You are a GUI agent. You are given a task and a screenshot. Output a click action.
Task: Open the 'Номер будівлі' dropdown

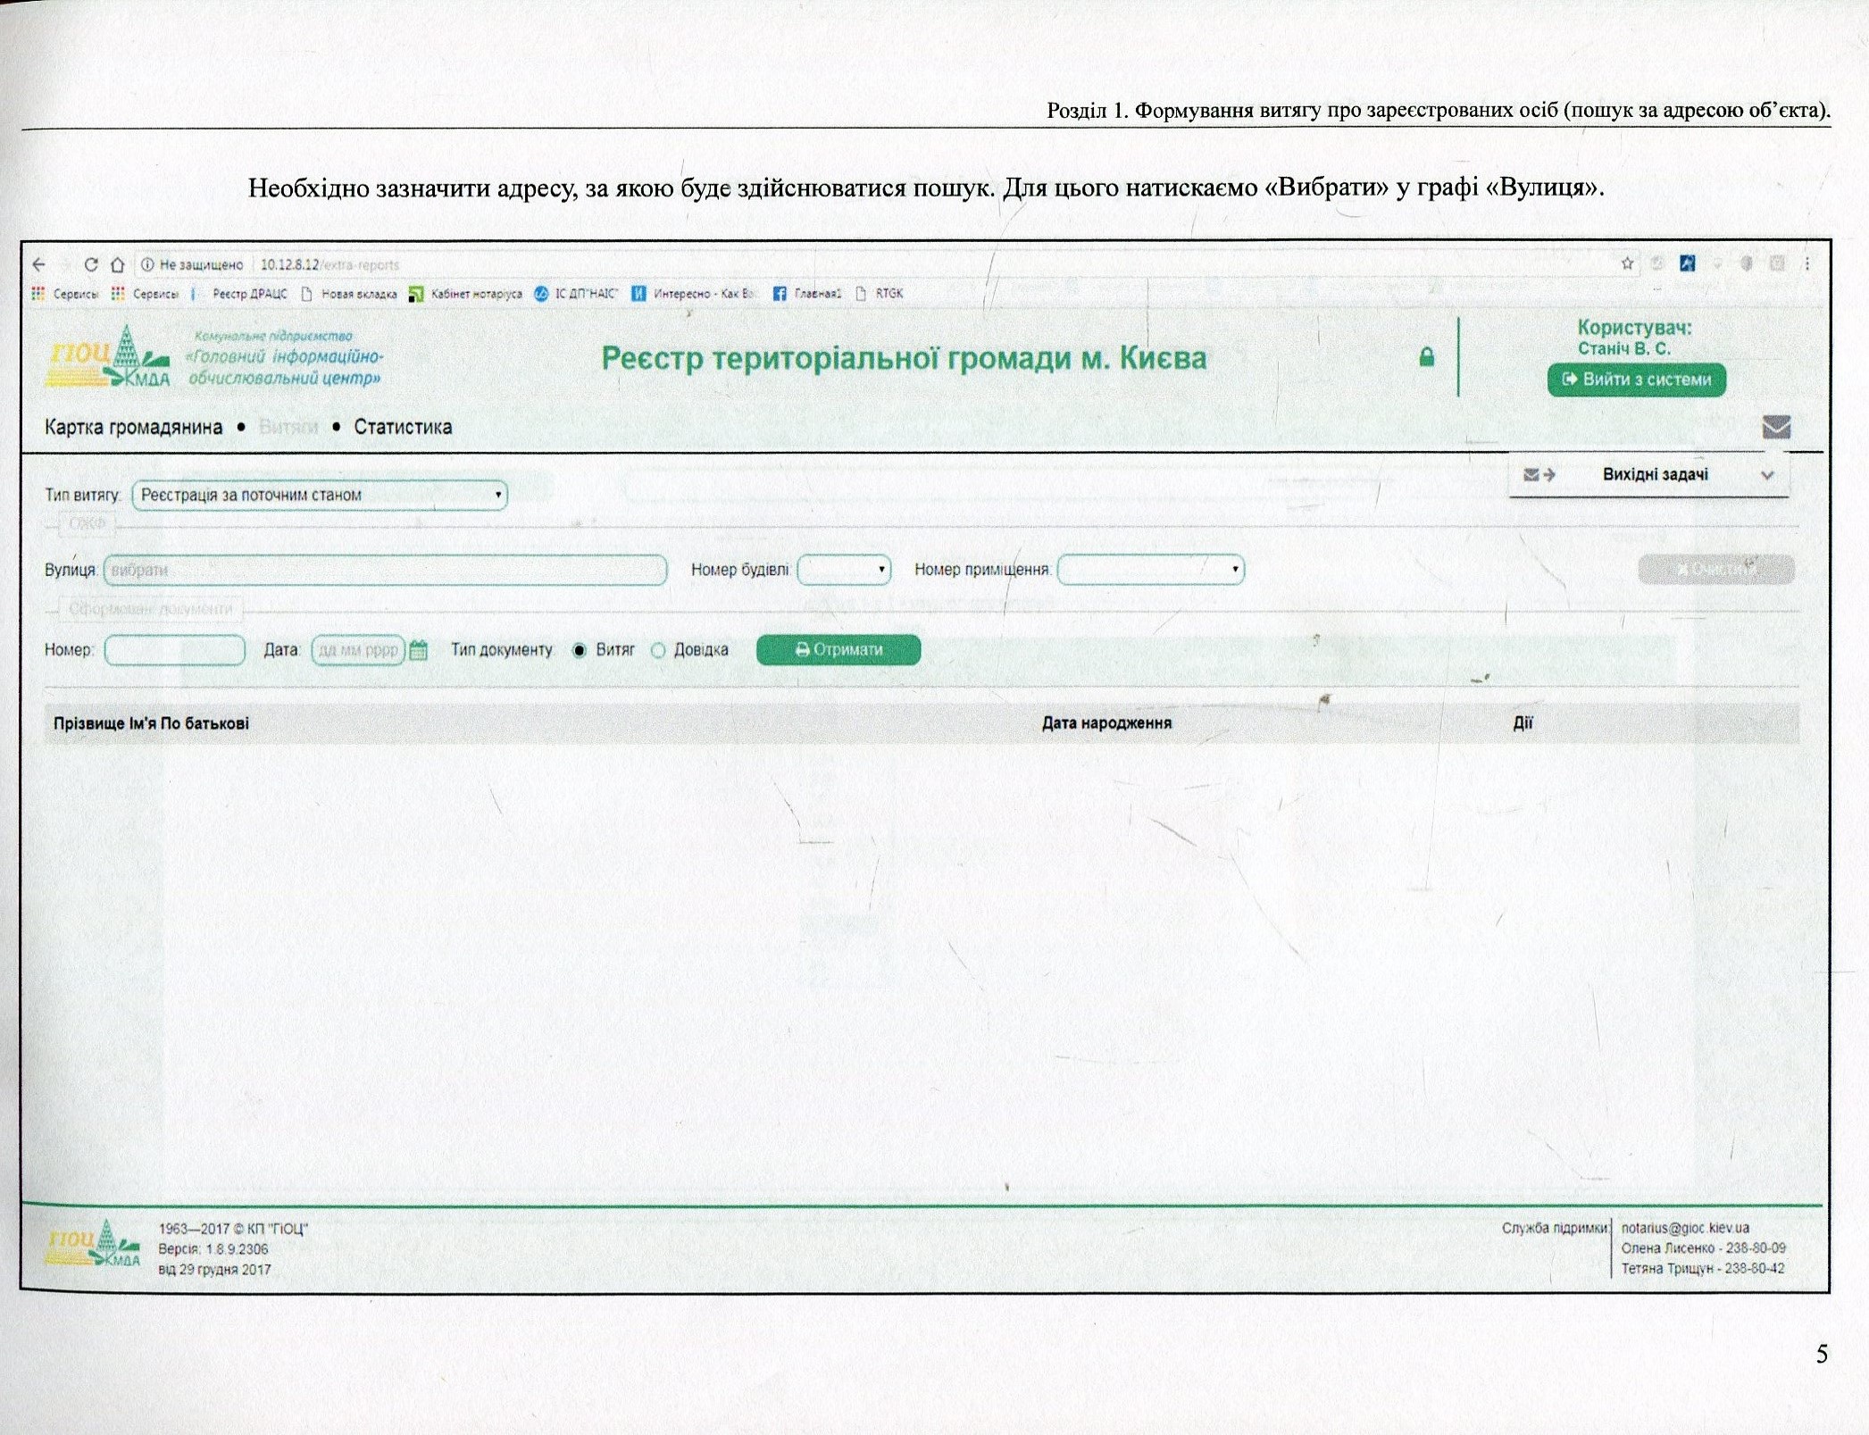click(844, 570)
